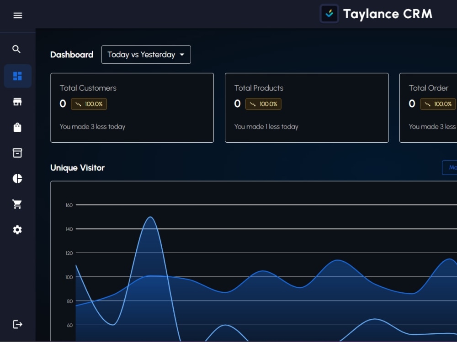Screen dimensions: 457x342
Task: Click the 60 axis label
Action: (x=69, y=326)
